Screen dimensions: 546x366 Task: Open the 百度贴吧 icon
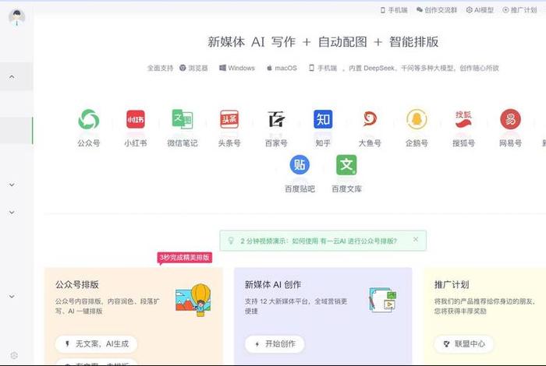pos(300,165)
